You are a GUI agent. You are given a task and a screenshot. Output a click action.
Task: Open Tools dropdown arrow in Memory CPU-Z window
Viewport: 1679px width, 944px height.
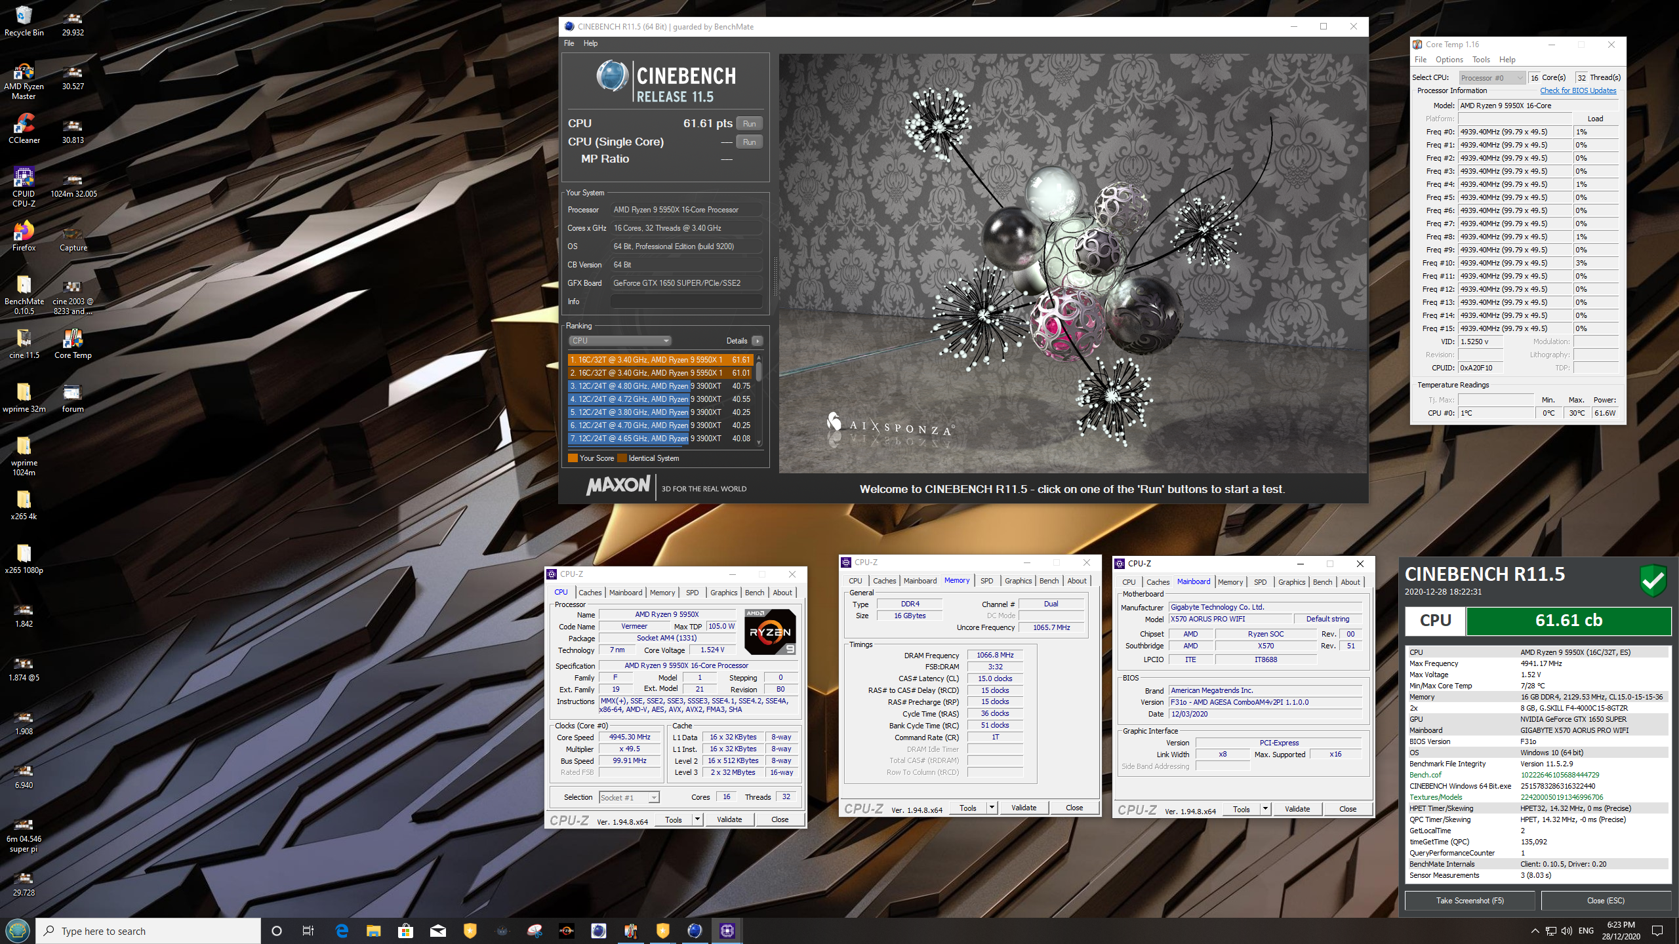pyautogui.click(x=992, y=808)
